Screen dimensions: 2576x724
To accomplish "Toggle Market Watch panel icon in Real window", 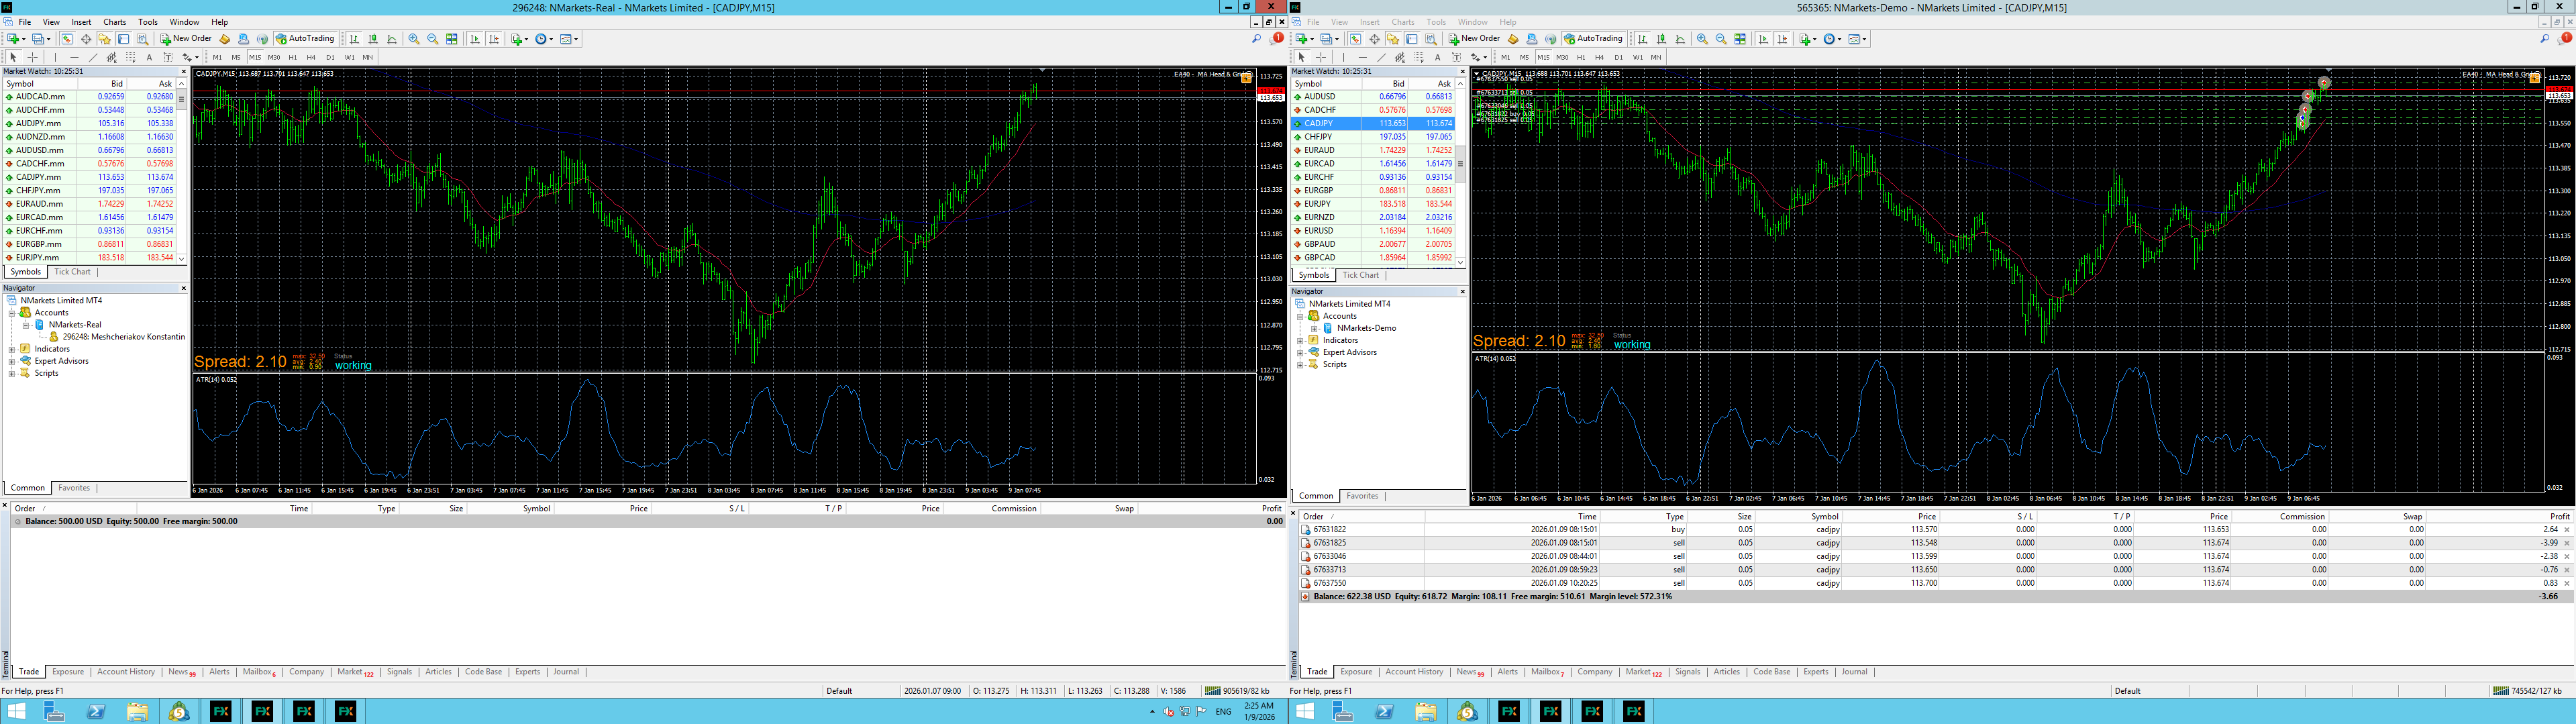I will pos(67,39).
